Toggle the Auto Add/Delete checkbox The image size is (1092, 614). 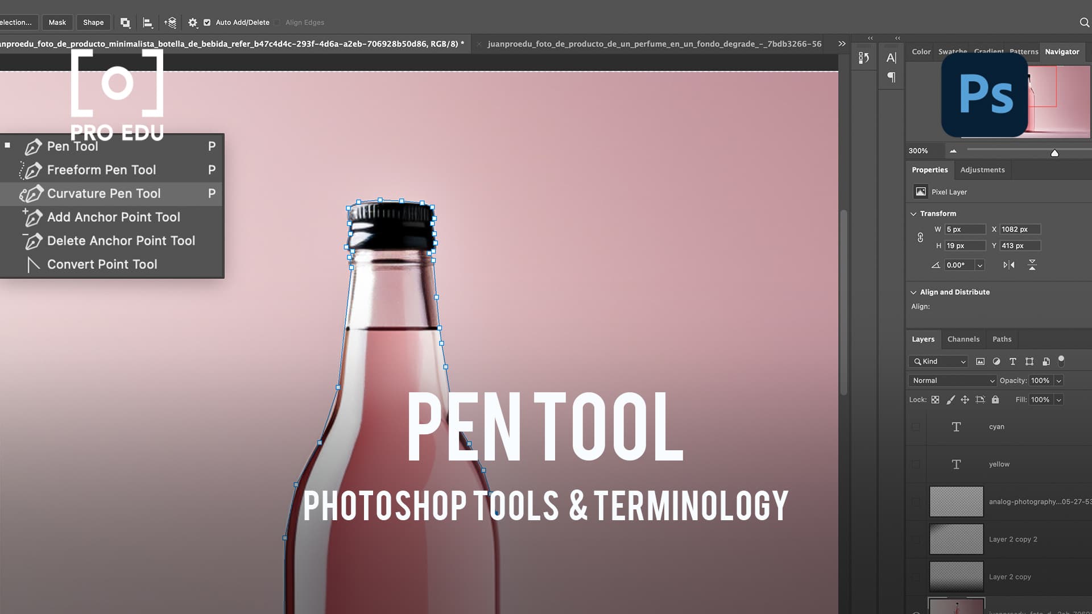pos(208,23)
